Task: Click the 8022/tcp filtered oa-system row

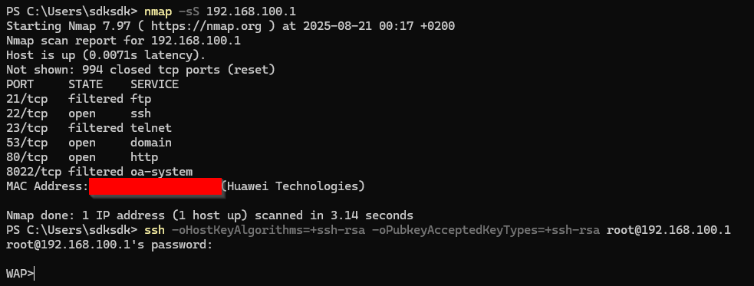Action: pos(100,172)
